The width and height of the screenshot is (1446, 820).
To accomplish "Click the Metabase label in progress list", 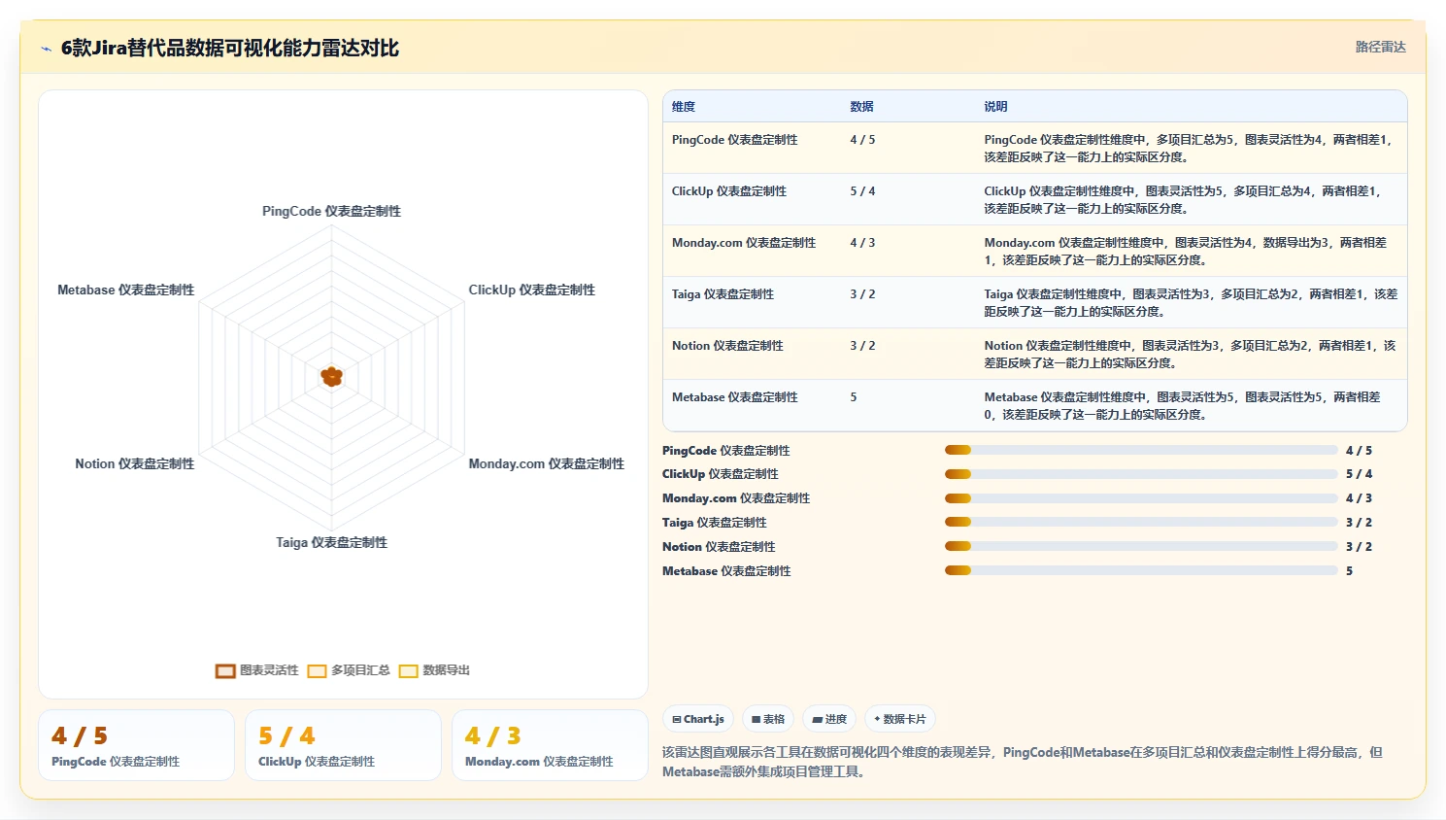I will pyautogui.click(x=726, y=571).
